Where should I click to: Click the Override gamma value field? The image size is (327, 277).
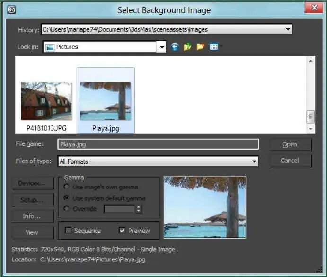click(119, 209)
